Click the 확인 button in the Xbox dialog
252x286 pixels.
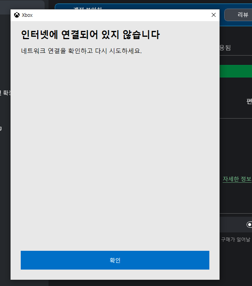click(115, 260)
